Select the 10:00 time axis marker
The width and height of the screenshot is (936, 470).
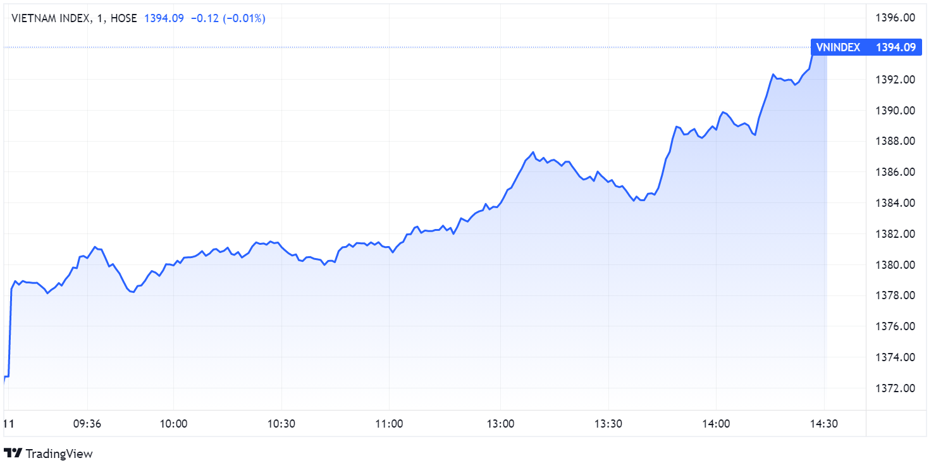pos(174,424)
